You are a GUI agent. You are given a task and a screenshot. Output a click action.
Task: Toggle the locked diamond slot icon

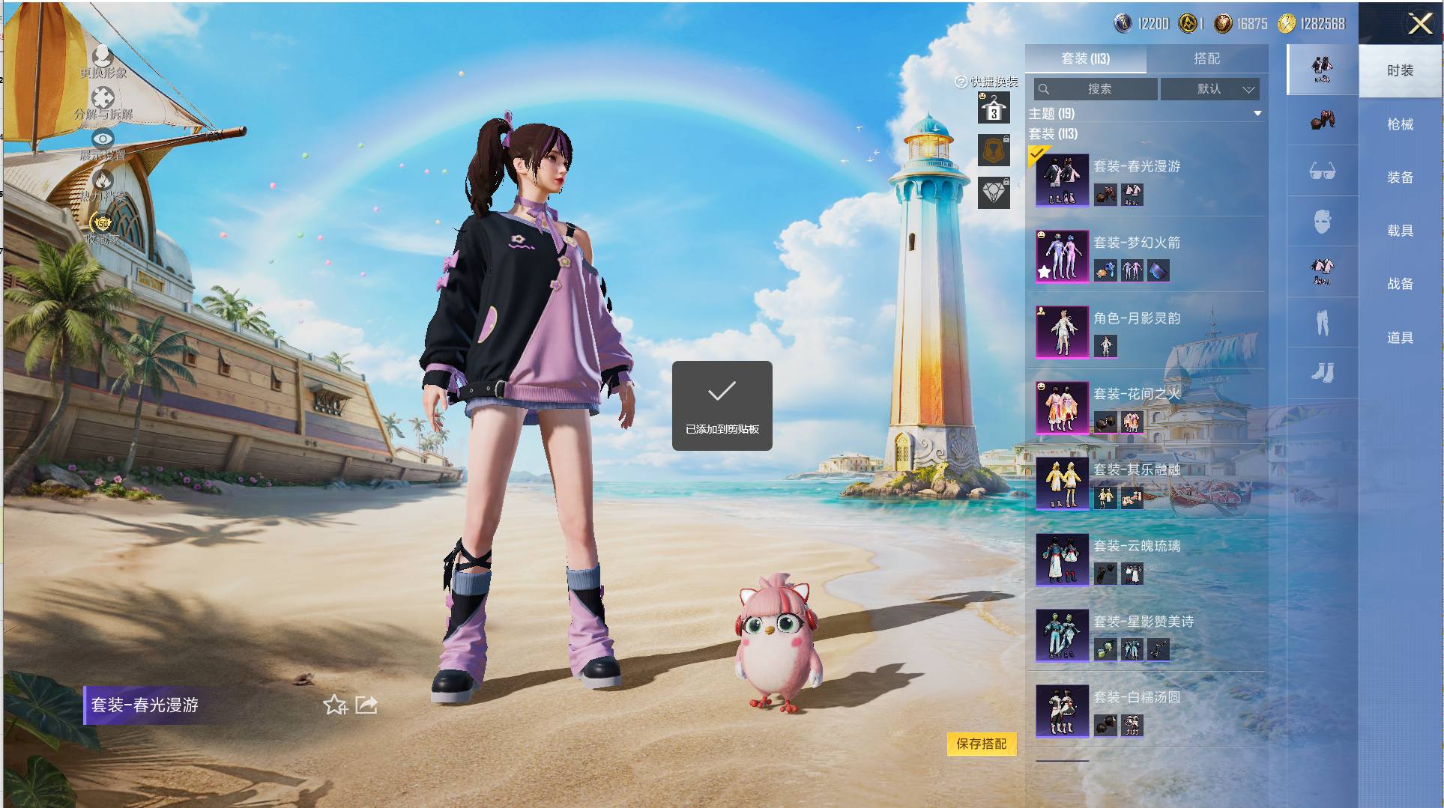click(994, 193)
